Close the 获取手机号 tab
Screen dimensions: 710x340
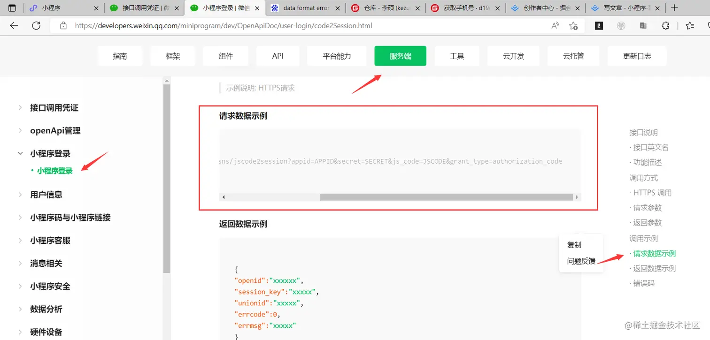point(499,8)
